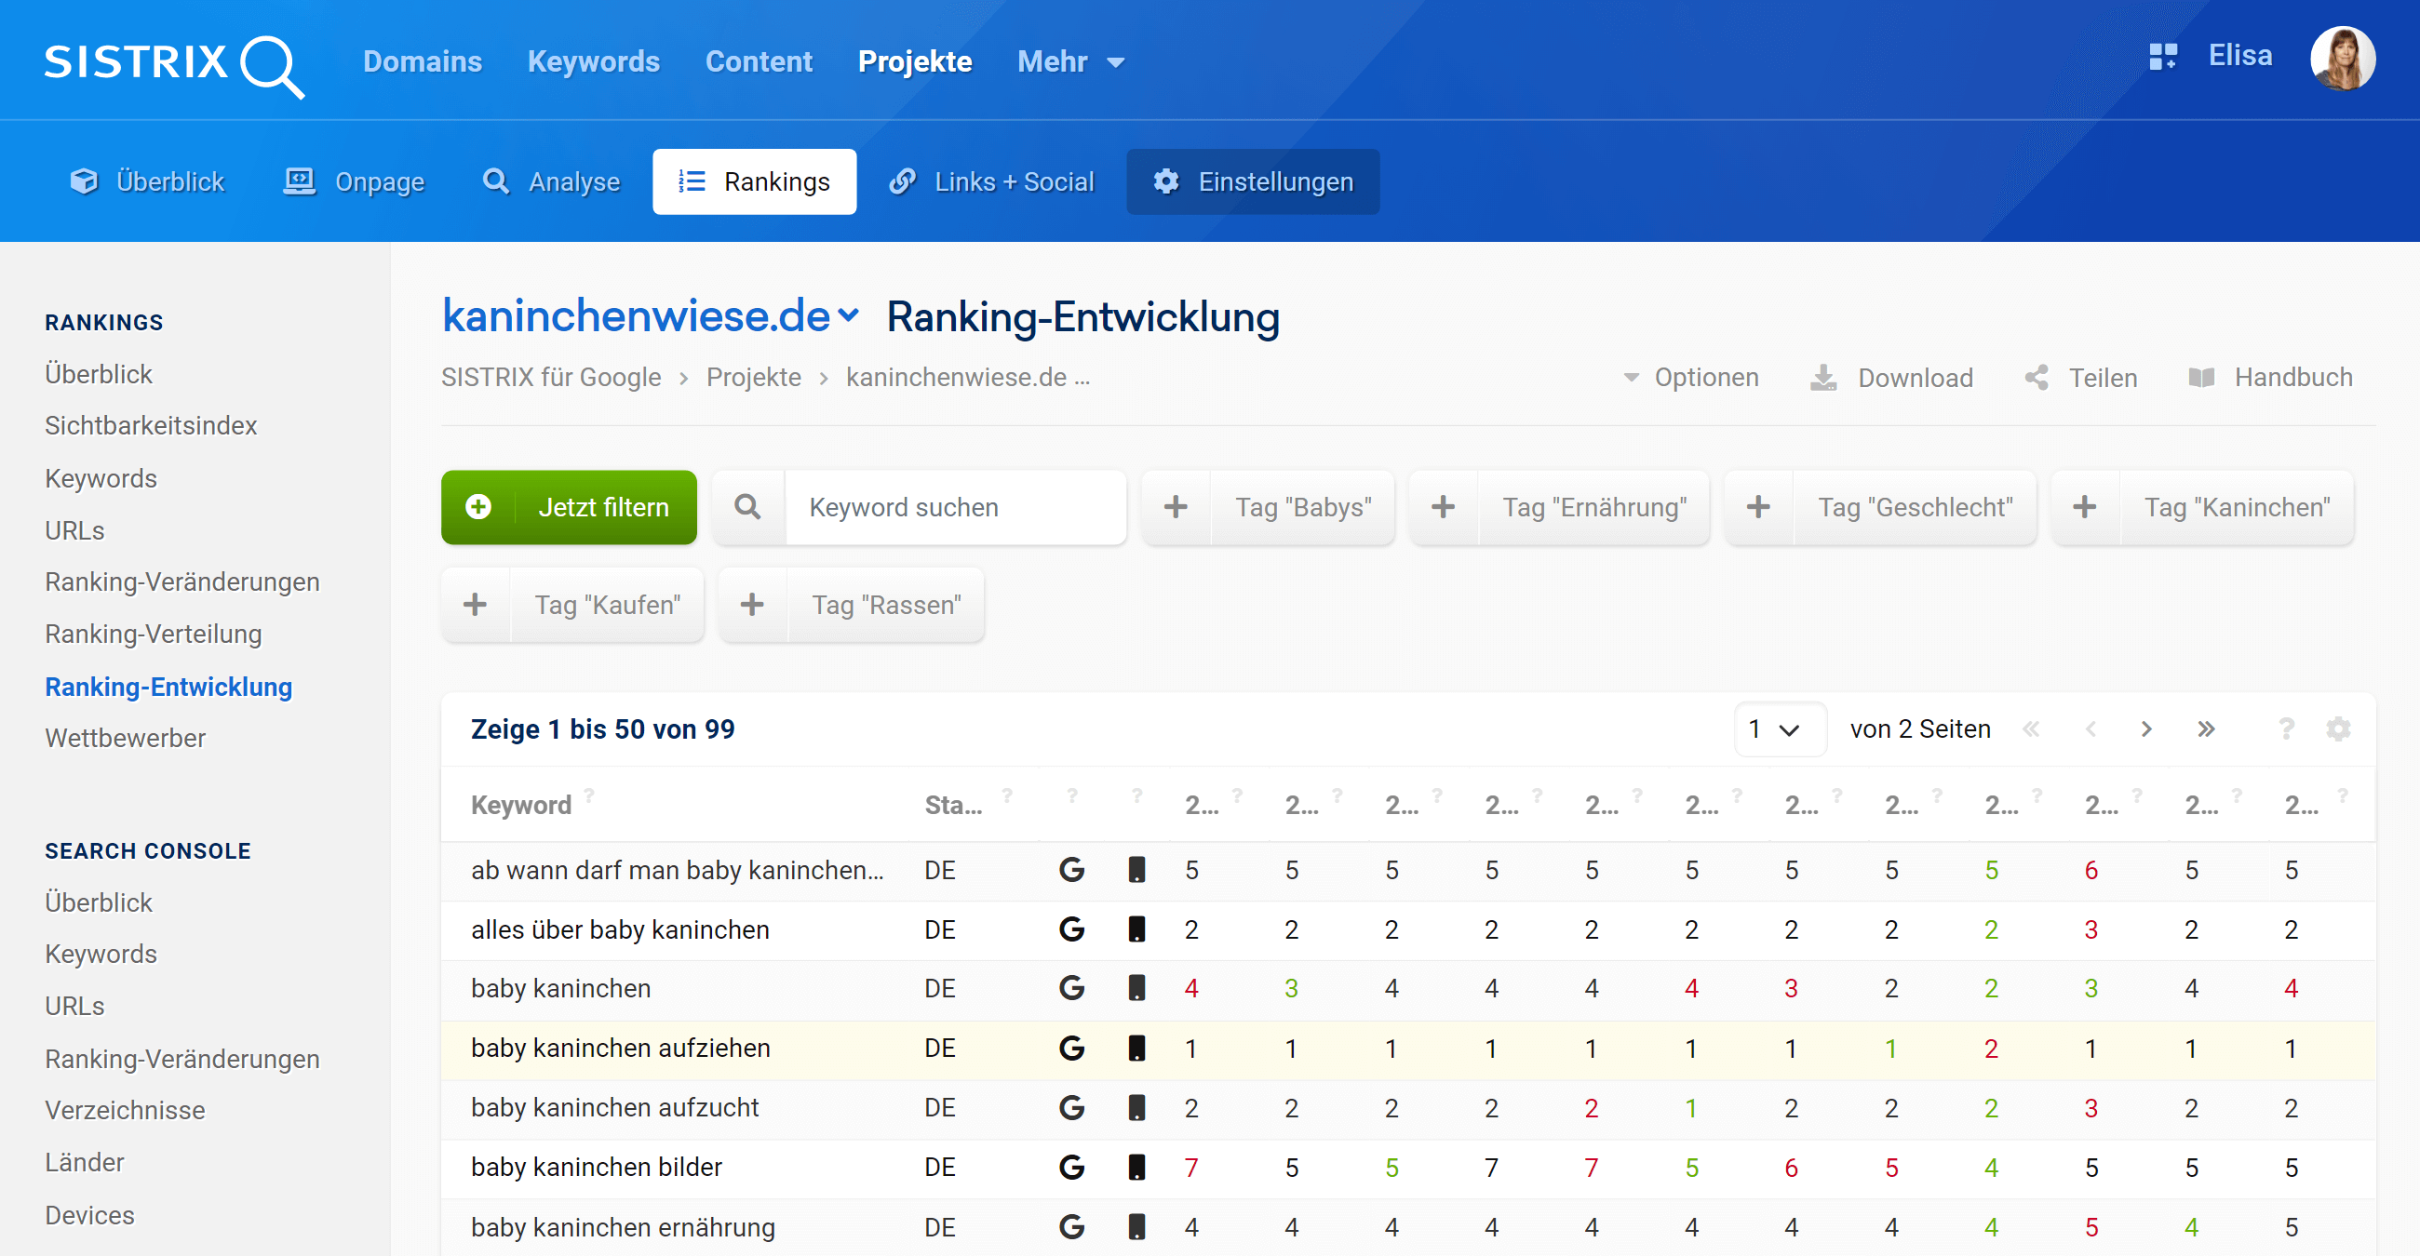This screenshot has height=1256, width=2420.
Task: Add the Tag "Rassen" filter plus icon
Action: (751, 605)
